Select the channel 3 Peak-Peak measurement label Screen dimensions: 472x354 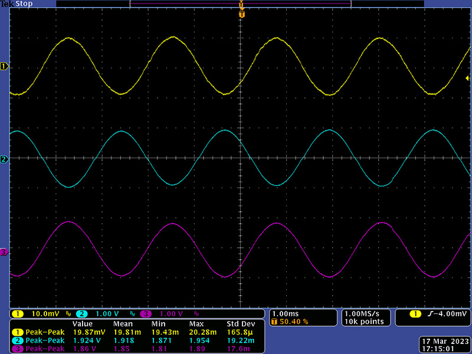[45, 349]
